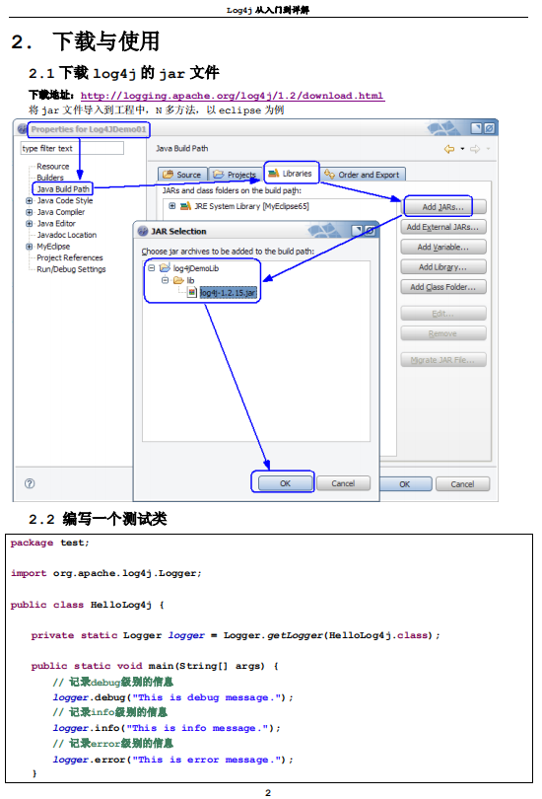Viewport: 542px width, 799px height.
Task: Click the Projects tab folder icon
Action: (219, 175)
